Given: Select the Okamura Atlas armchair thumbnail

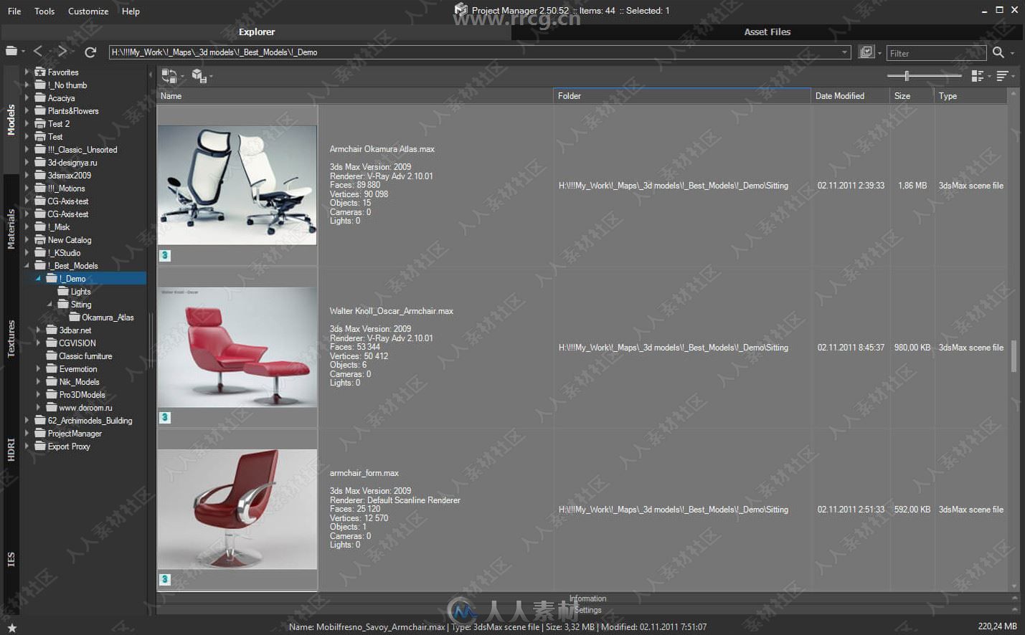Looking at the screenshot, I should coord(237,186).
